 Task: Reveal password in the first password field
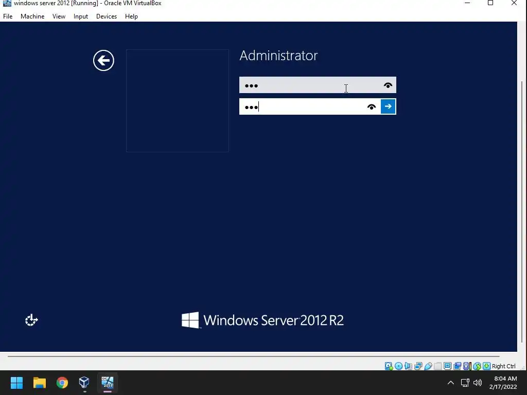388,85
